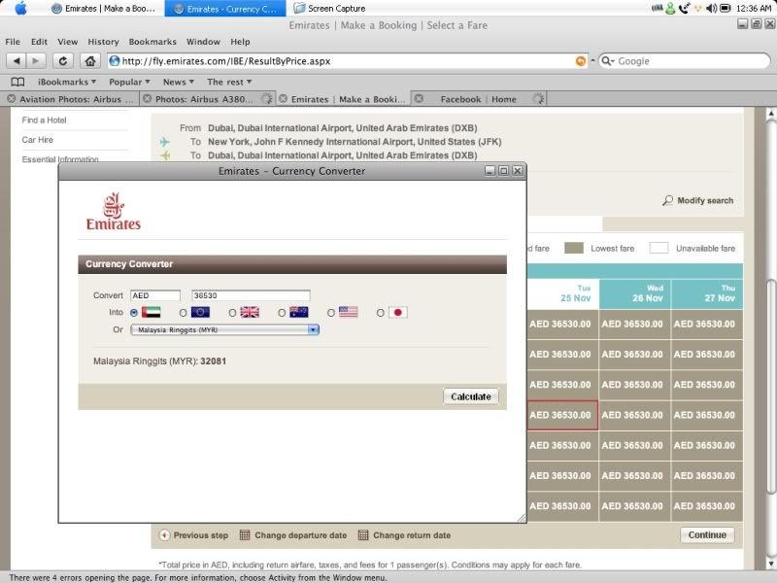Click the Unavailable fare color swatch
Image resolution: width=777 pixels, height=583 pixels.
coord(659,248)
